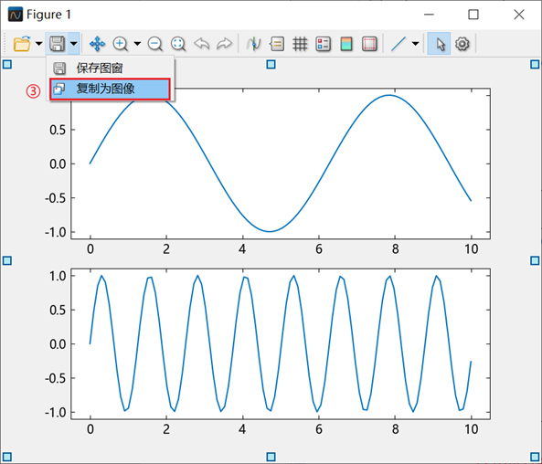Viewport: 542px width, 464px height.
Task: Click the save floppy disk button
Action: pyautogui.click(x=57, y=44)
